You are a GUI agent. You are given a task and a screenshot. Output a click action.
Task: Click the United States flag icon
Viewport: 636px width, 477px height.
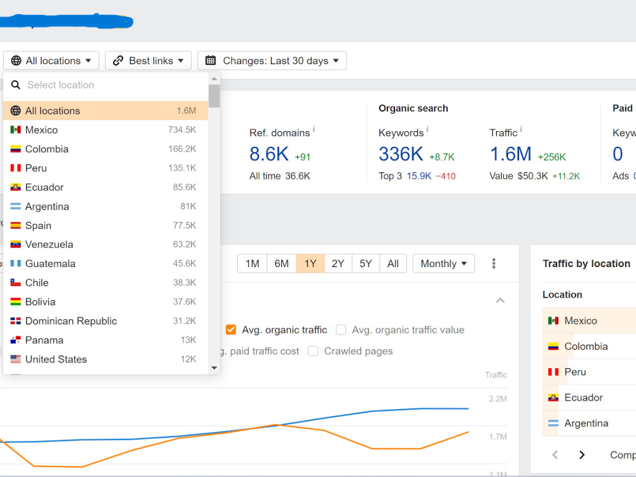click(15, 359)
